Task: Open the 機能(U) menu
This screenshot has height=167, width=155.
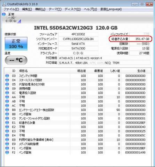Action: coord(40,9)
